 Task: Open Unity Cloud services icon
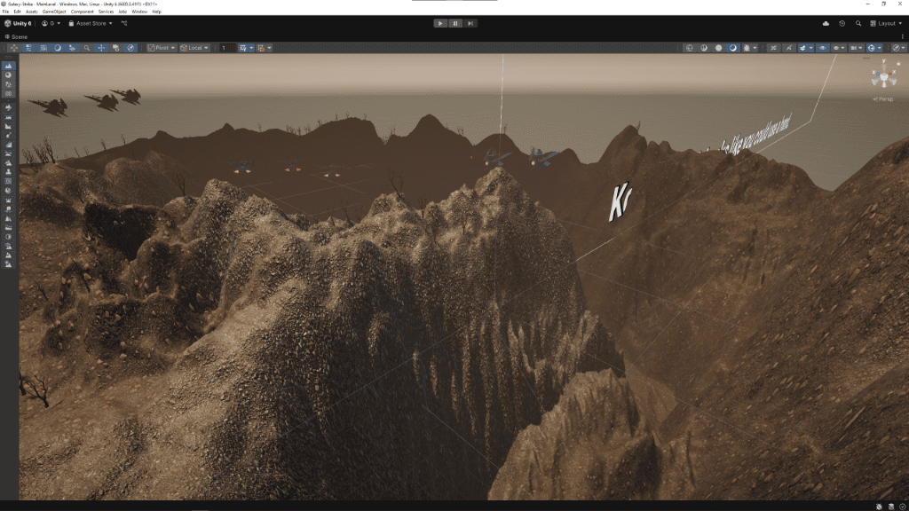tap(826, 23)
